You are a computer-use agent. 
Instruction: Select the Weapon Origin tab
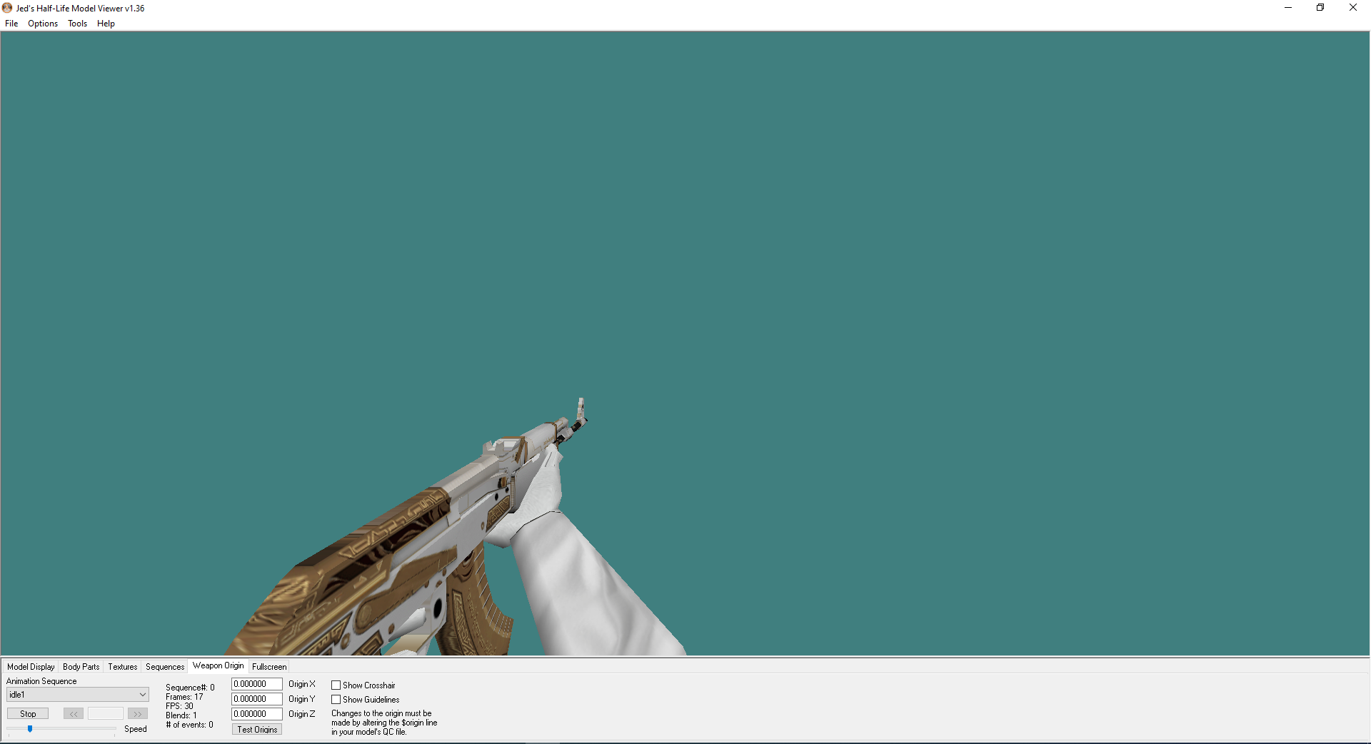pos(219,665)
